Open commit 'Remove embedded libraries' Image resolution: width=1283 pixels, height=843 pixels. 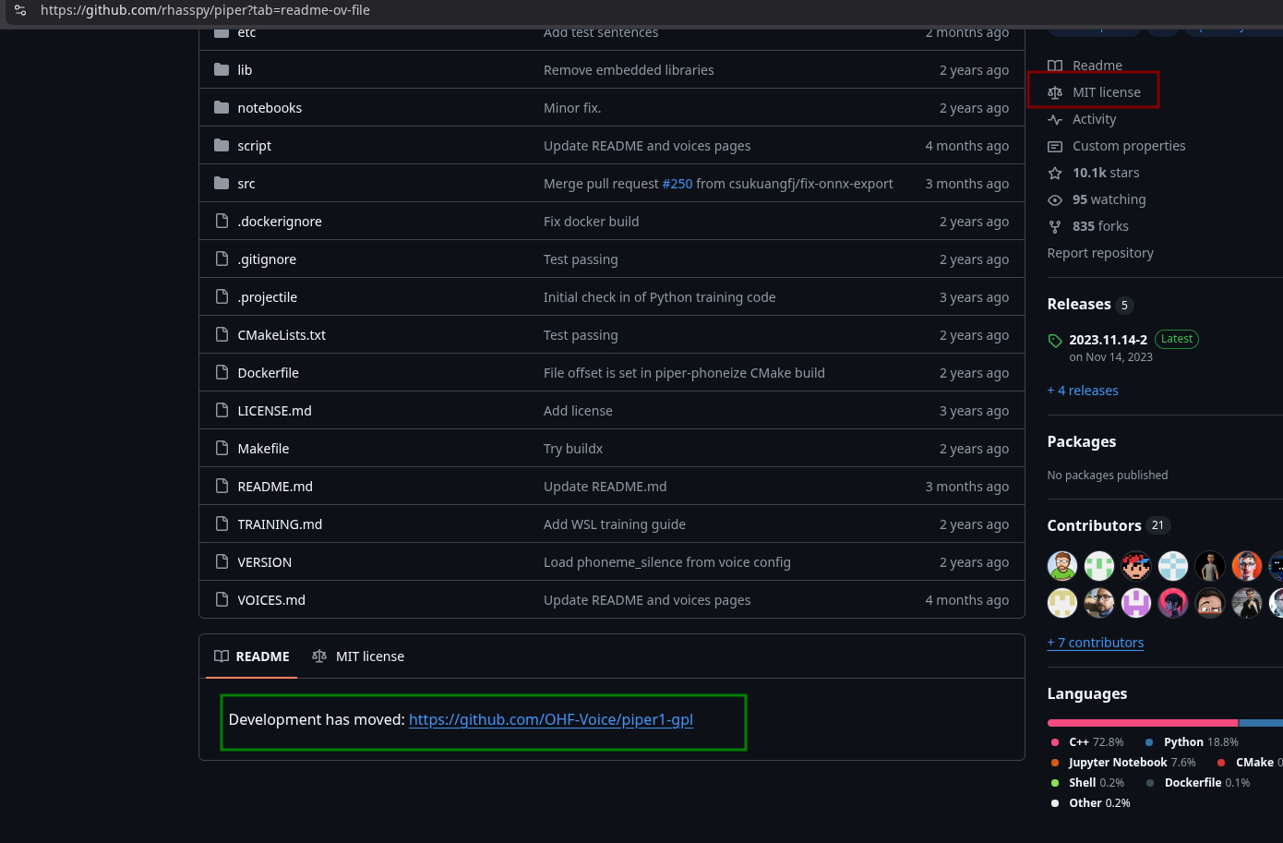629,70
